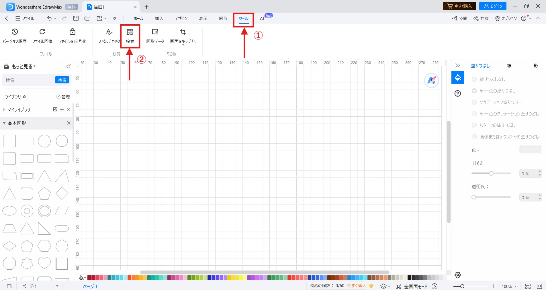Pick the diamond shape in 基本図形

[62, 193]
